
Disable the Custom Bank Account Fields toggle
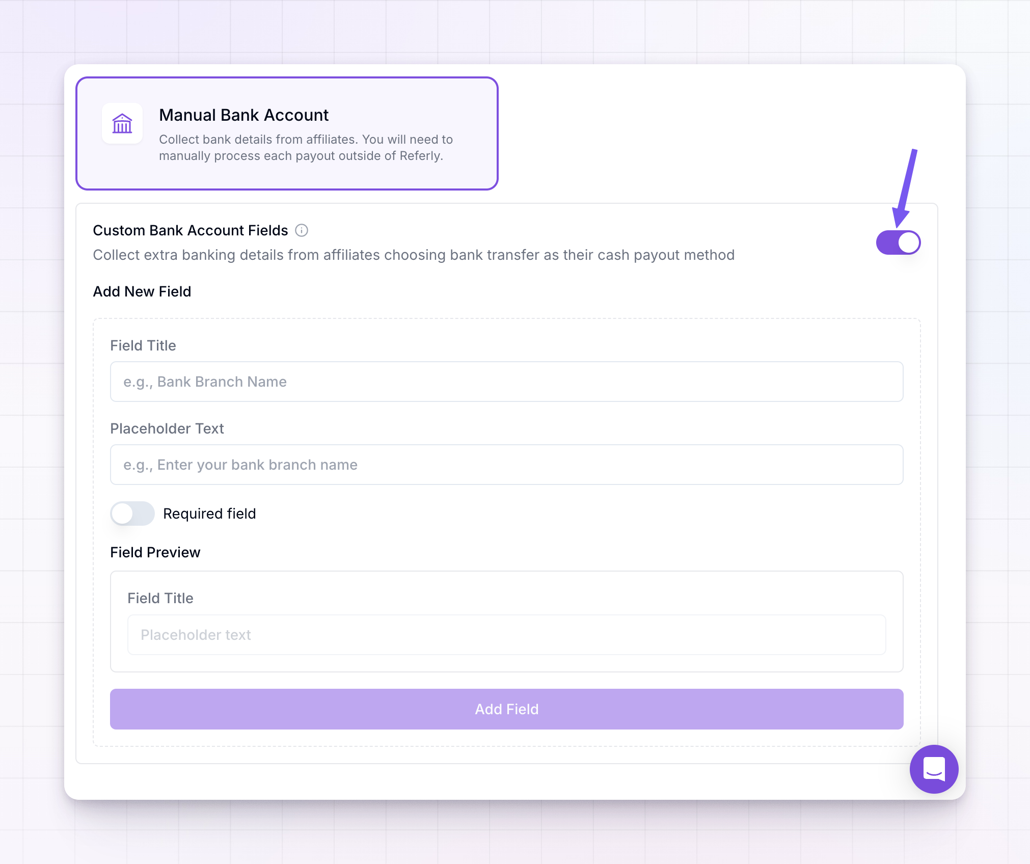pos(898,242)
